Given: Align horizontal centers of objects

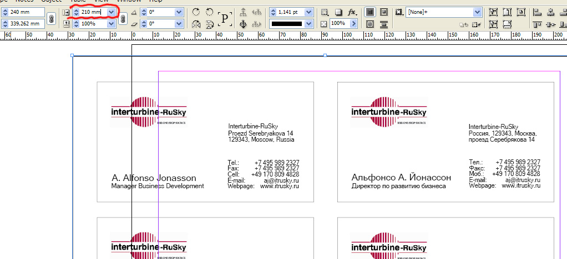Looking at the screenshot, I should point(551,12).
